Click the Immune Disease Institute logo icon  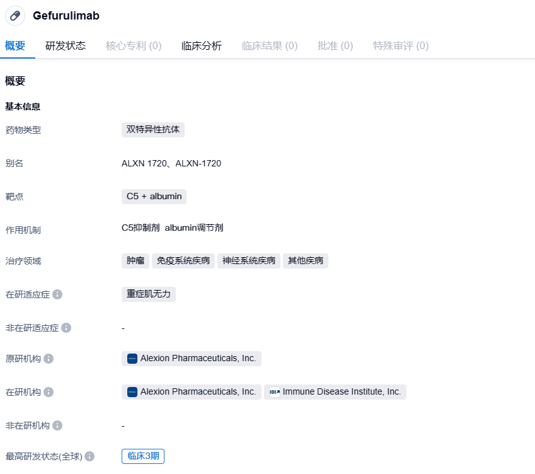pos(275,392)
